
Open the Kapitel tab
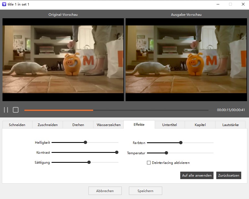coord(200,125)
